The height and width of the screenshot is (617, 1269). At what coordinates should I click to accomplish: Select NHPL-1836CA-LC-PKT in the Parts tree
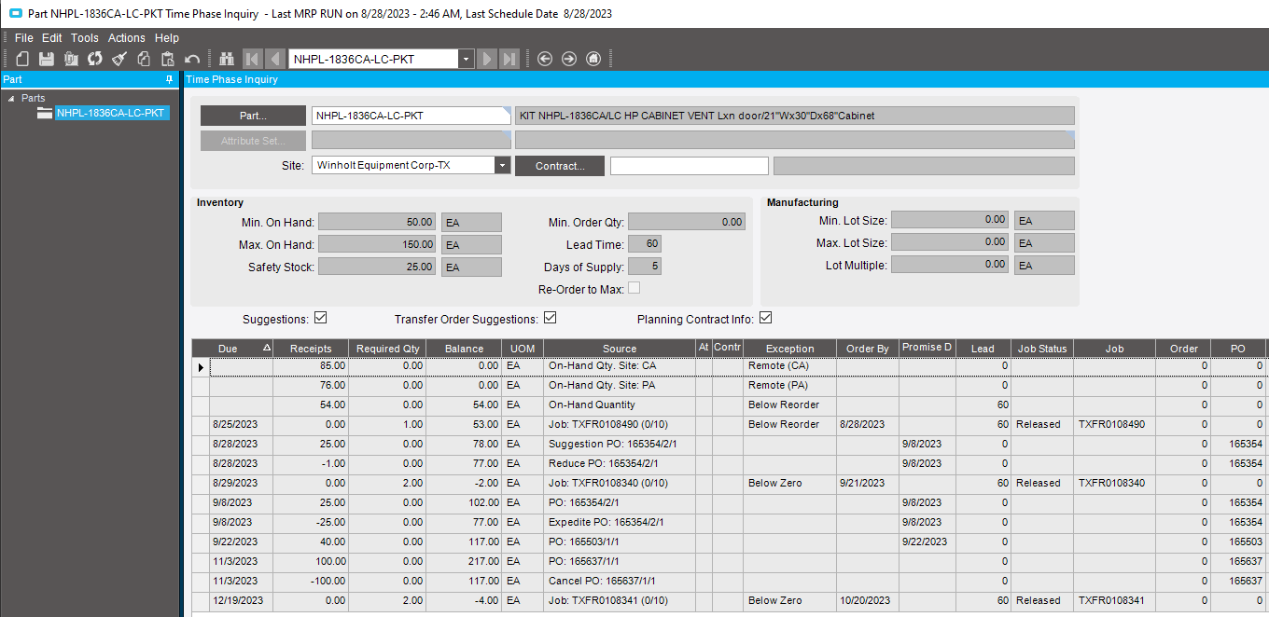click(111, 113)
